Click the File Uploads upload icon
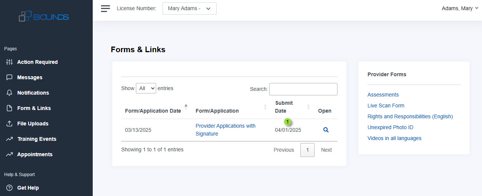Image resolution: width=482 pixels, height=196 pixels. tap(9, 124)
